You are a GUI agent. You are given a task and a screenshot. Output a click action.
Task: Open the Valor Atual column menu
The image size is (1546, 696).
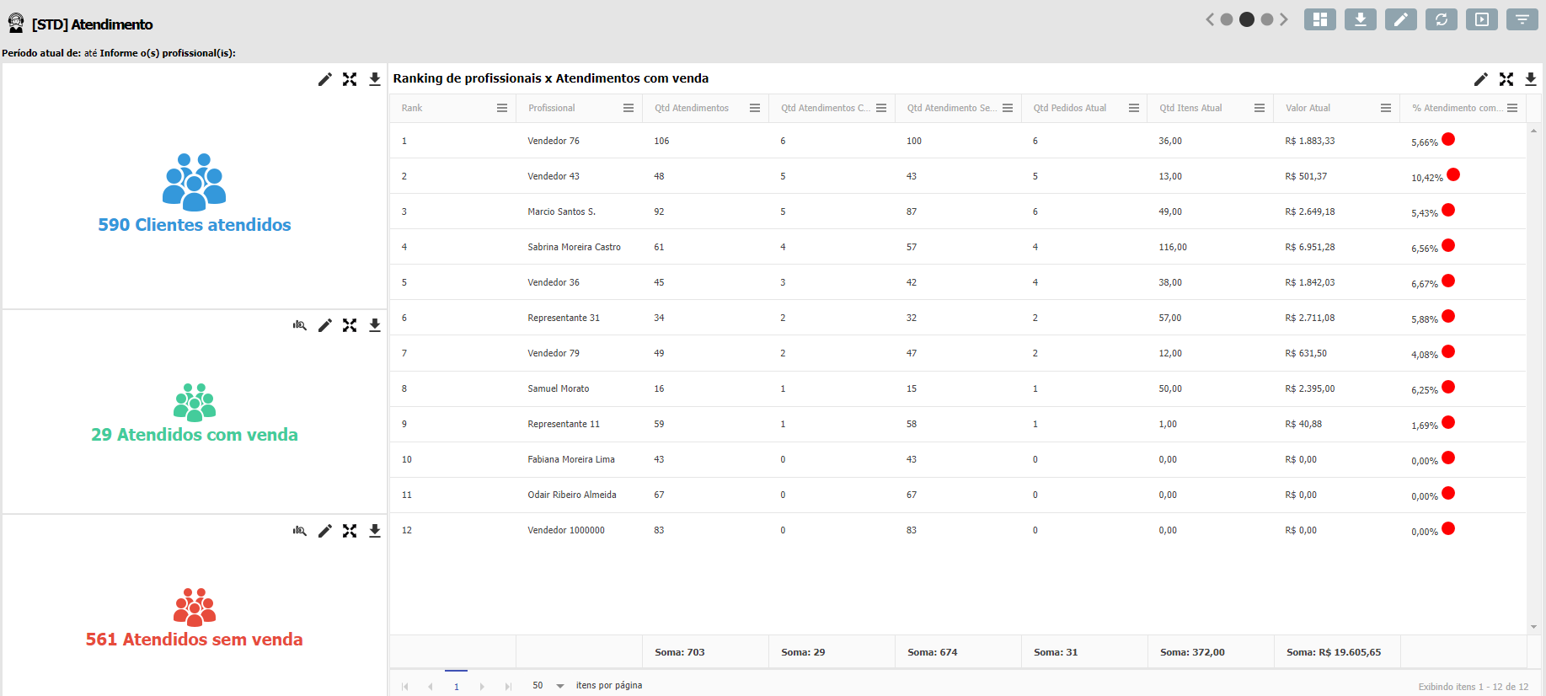click(1385, 108)
